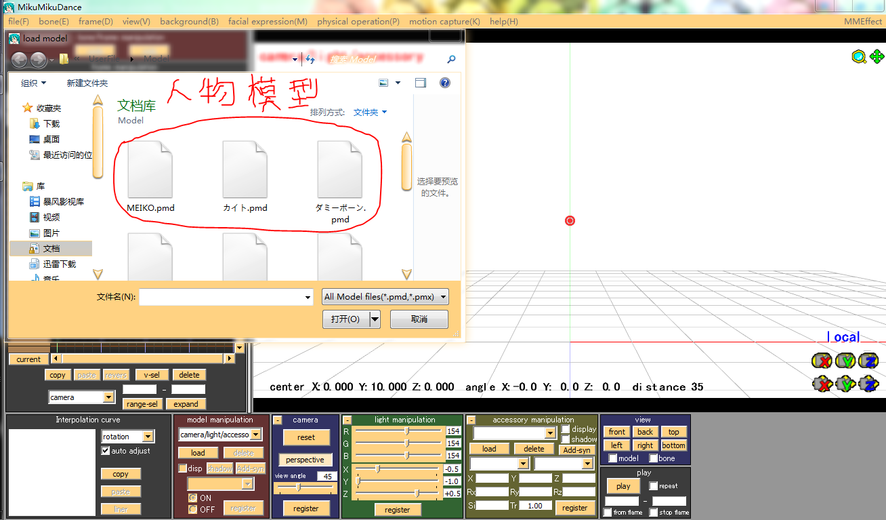Open the rotation interpolation dropdown
The width and height of the screenshot is (886, 520).
coord(148,437)
